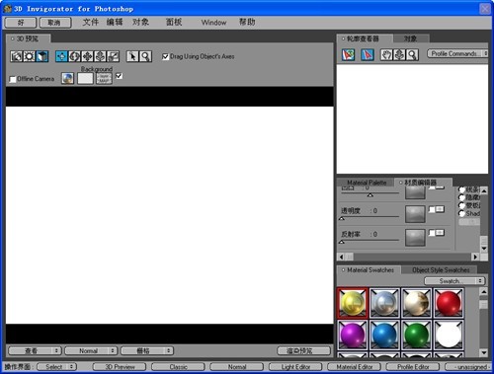Toggle the texture checkbox in the 反射率 row
The height and width of the screenshot is (374, 494).
432,233
